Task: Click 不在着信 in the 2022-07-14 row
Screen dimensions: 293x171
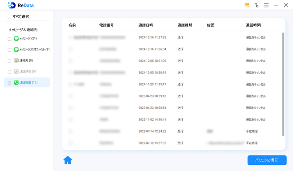Action: tap(252, 131)
